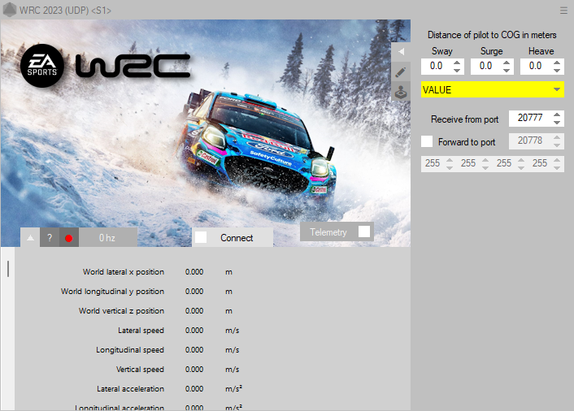Click the Connect button label
574x411 pixels.
pyautogui.click(x=237, y=238)
